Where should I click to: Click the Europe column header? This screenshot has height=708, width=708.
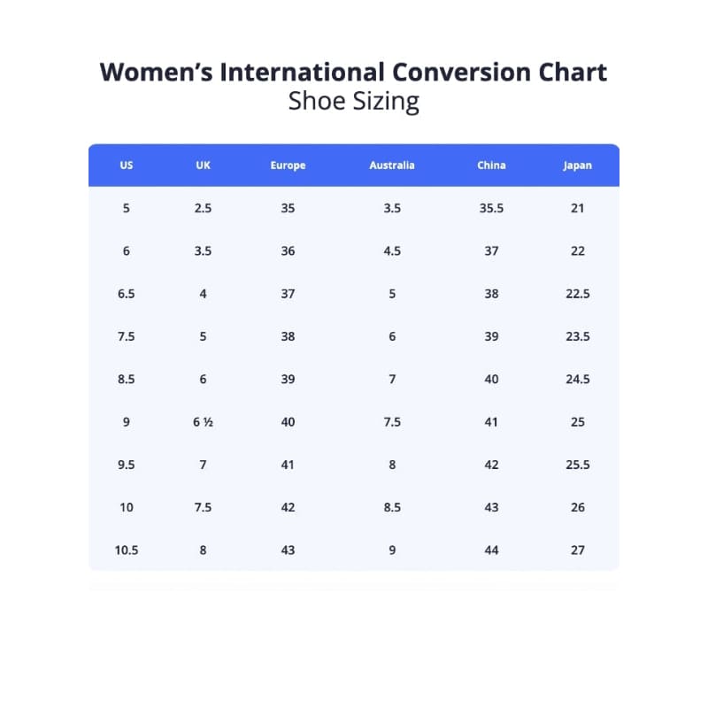288,165
